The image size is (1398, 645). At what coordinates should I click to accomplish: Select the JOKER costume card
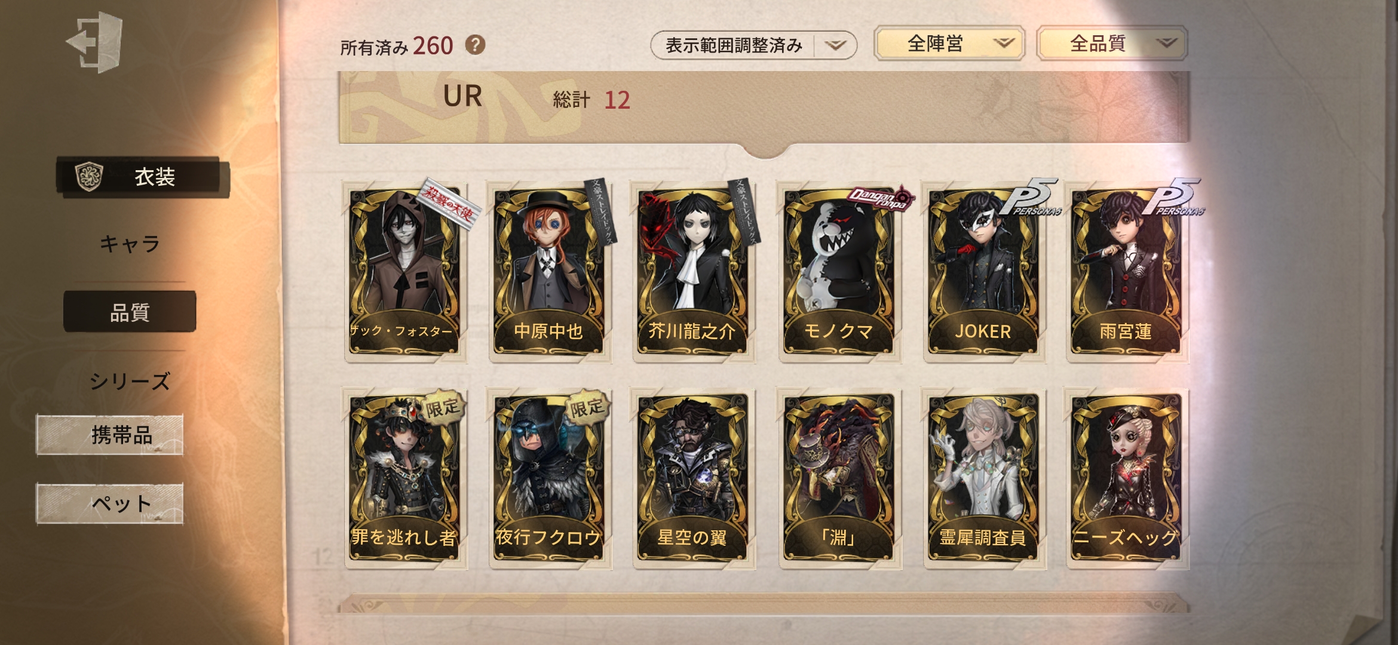983,272
